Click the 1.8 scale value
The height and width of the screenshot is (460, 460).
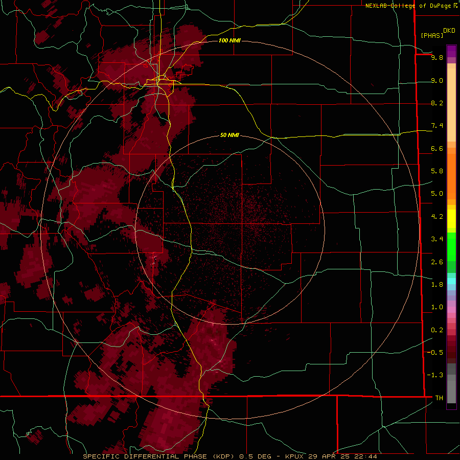pos(437,285)
